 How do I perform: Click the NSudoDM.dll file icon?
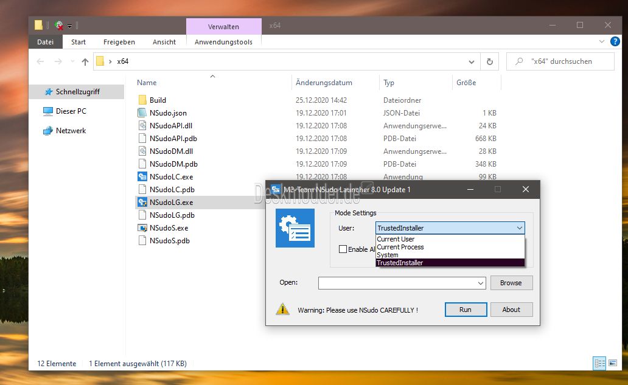(x=142, y=151)
